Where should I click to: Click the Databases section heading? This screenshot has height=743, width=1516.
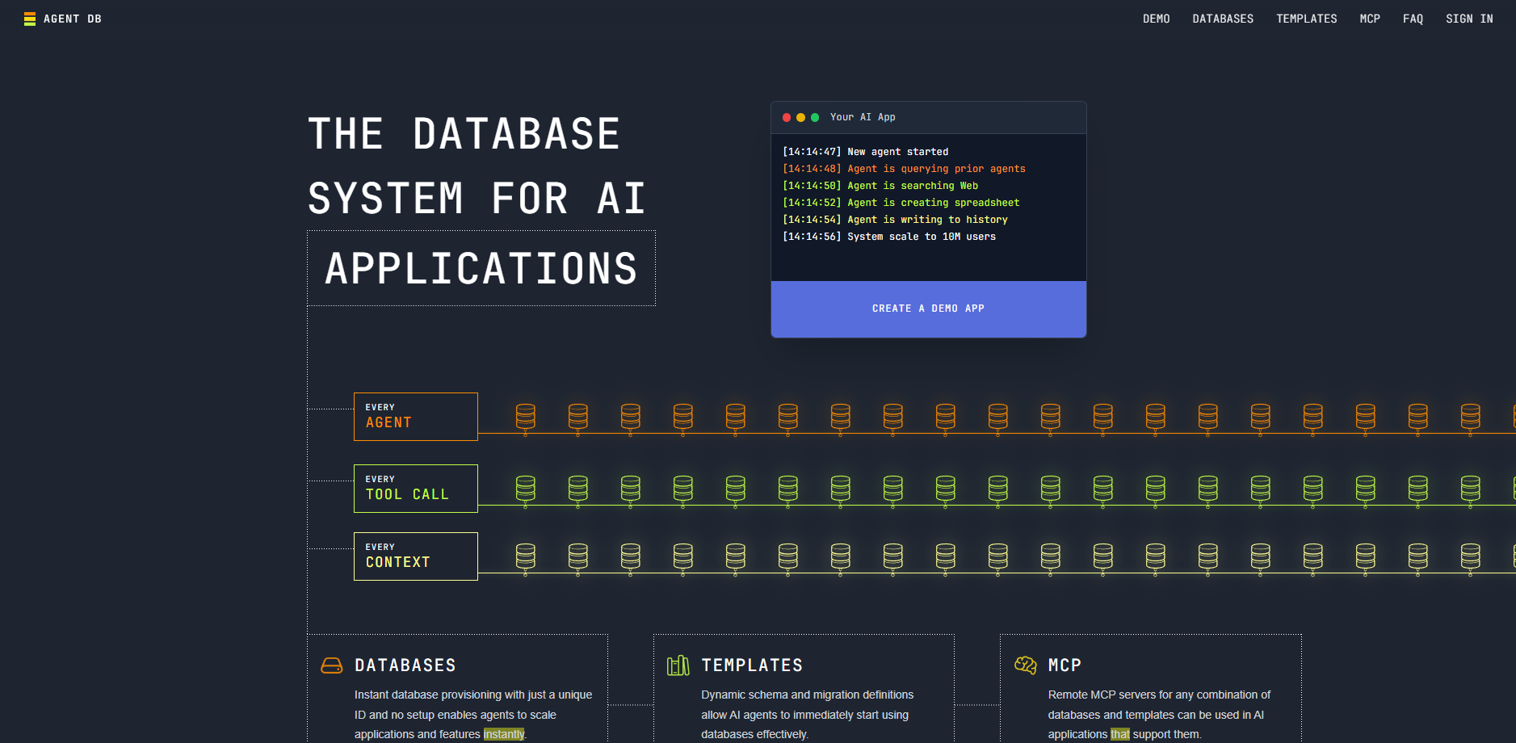405,665
